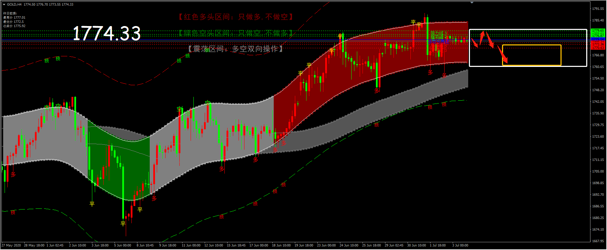This screenshot has width=607, height=250.
Task: Click the 1692.70 price scale label
Action: tap(598, 195)
